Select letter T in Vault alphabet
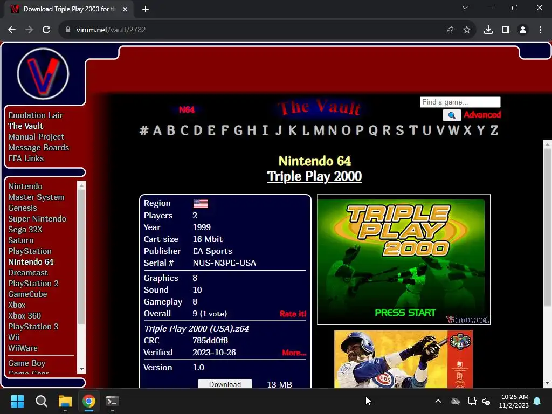 [x=413, y=130]
